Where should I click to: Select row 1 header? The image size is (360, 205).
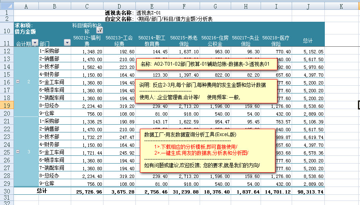tap(7, 13)
